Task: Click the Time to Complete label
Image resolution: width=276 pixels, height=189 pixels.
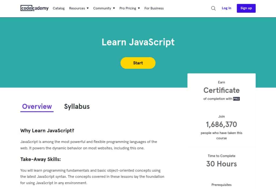Action: (221, 156)
